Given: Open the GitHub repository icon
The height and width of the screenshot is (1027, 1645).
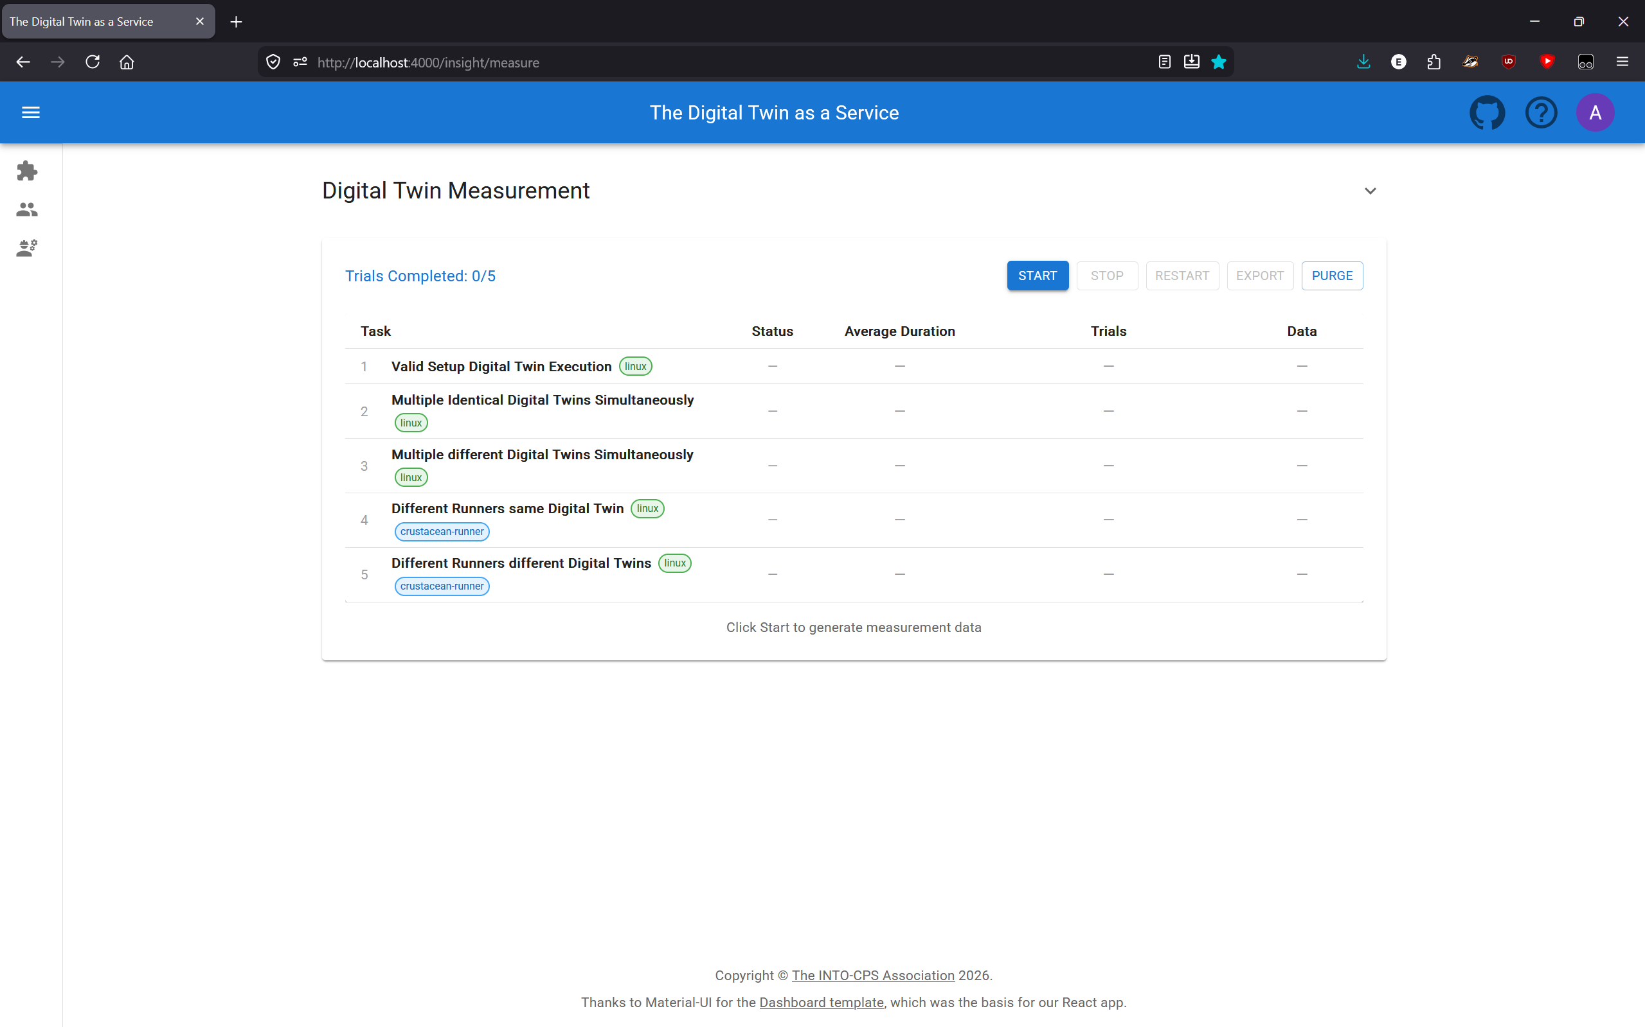Looking at the screenshot, I should (1487, 113).
